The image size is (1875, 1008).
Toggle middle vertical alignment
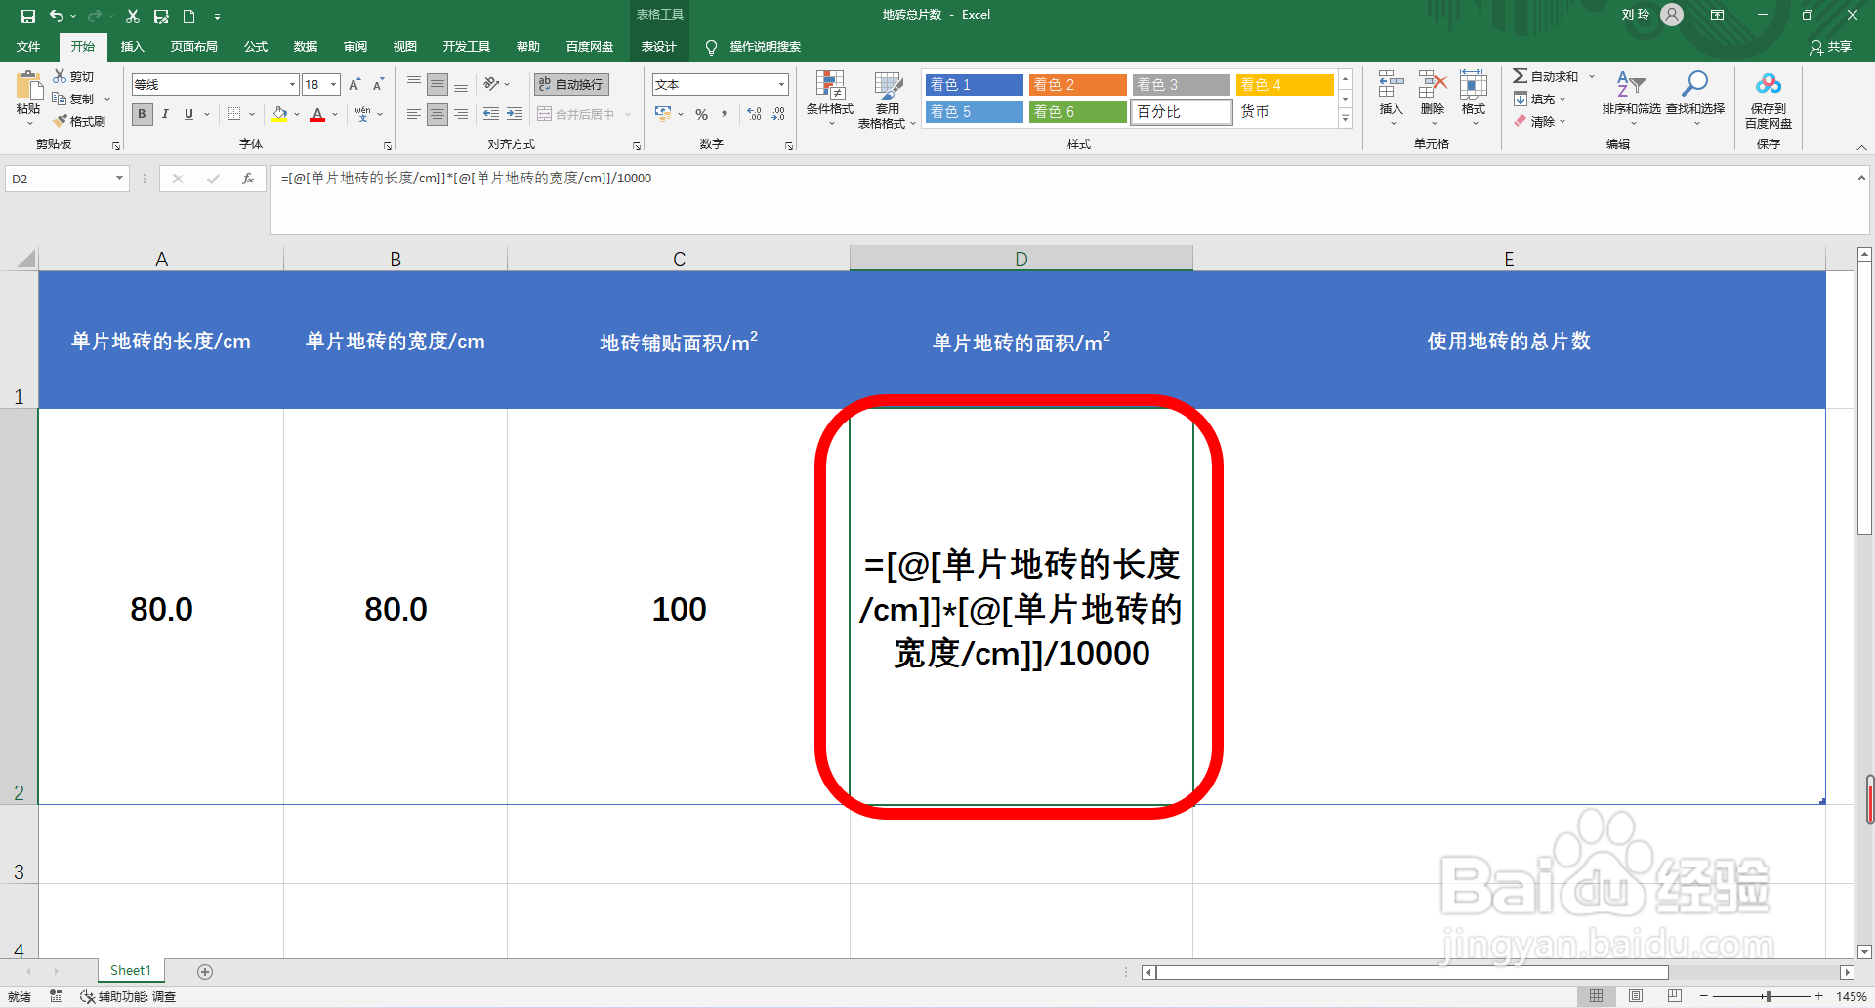pyautogui.click(x=437, y=84)
